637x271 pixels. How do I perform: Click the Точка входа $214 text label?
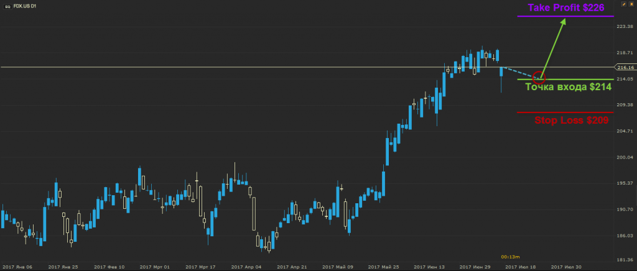(569, 88)
